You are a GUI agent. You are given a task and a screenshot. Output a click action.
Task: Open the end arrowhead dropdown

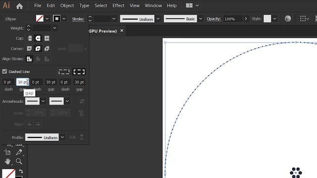[x=67, y=101]
